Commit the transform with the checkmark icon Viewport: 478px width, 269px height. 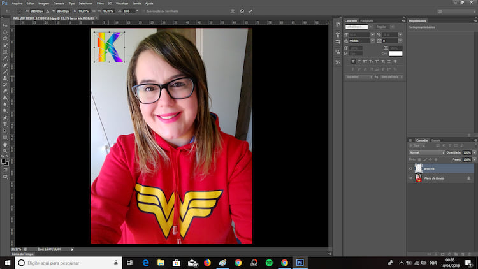click(250, 11)
